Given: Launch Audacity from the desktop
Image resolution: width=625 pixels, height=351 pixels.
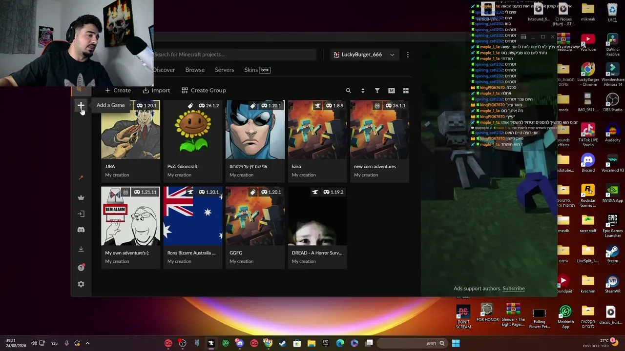Looking at the screenshot, I should point(612,133).
